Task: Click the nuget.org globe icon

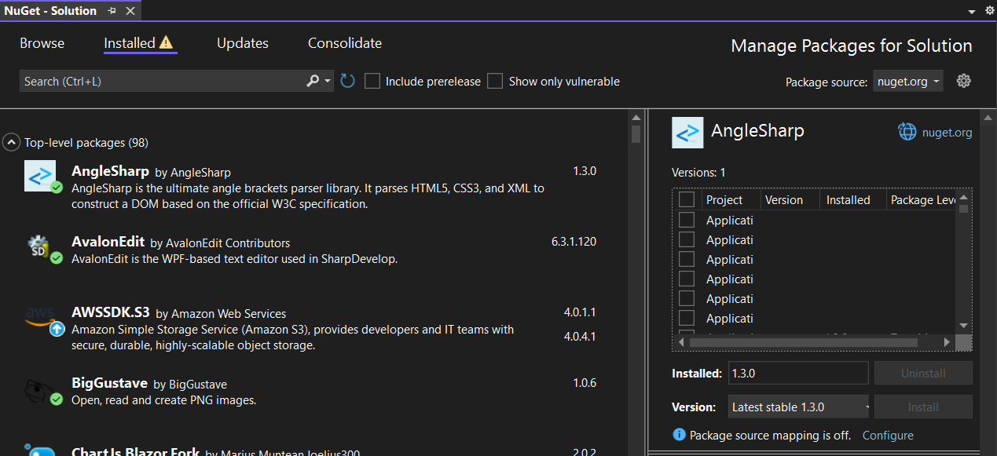Action: 907,132
